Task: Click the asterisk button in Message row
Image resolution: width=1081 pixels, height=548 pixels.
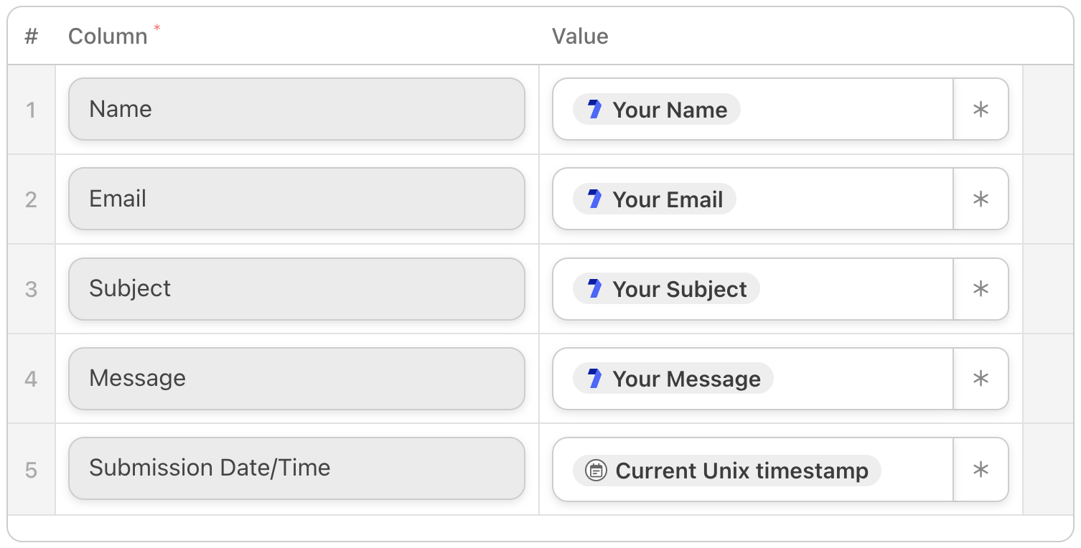Action: point(981,378)
